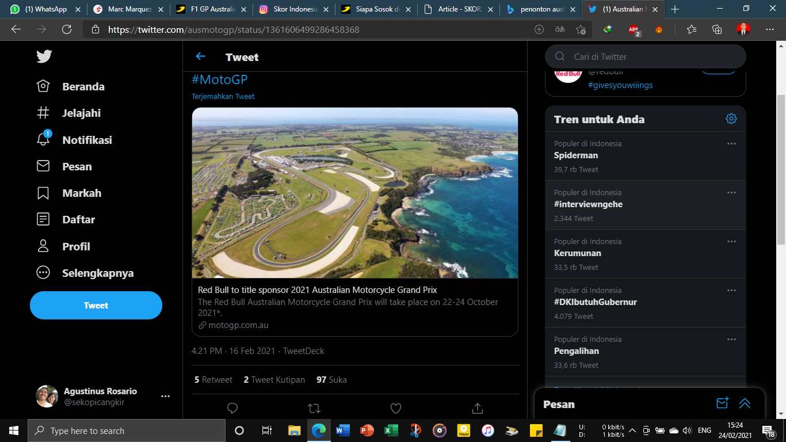View the 5 Retweet list
This screenshot has width=786, height=442.
(x=213, y=380)
